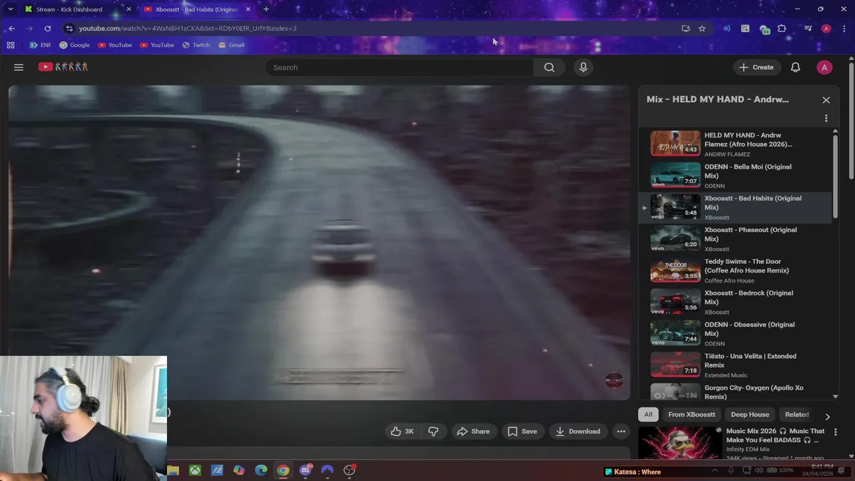
Task: Click the YouTube logo home link
Action: (x=63, y=67)
